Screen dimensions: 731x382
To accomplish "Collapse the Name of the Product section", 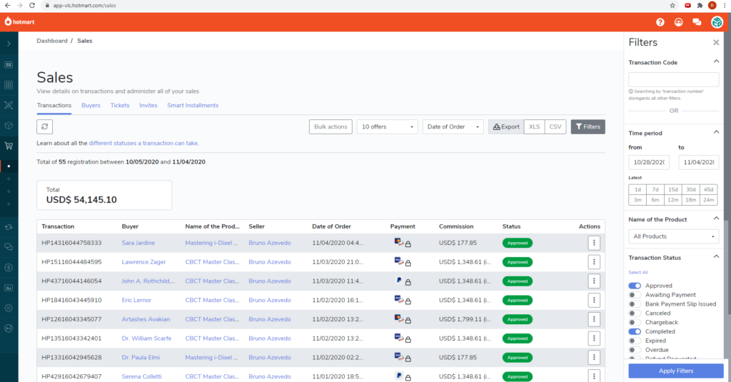I will 716,218.
